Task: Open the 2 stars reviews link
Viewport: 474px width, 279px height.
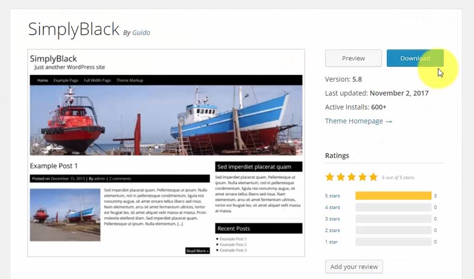Action: click(332, 230)
